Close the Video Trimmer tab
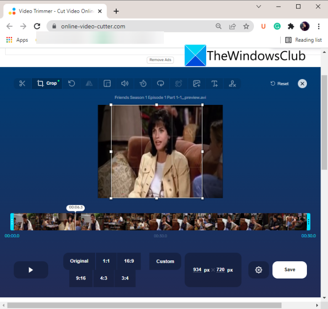Viewport: 328px width, 309px height. pos(100,11)
